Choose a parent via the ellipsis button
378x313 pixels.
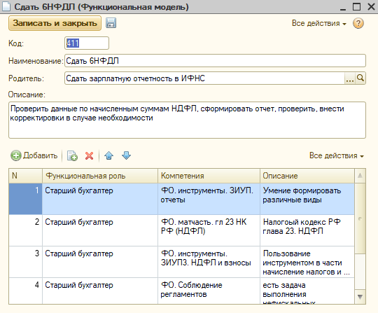pyautogui.click(x=350, y=78)
